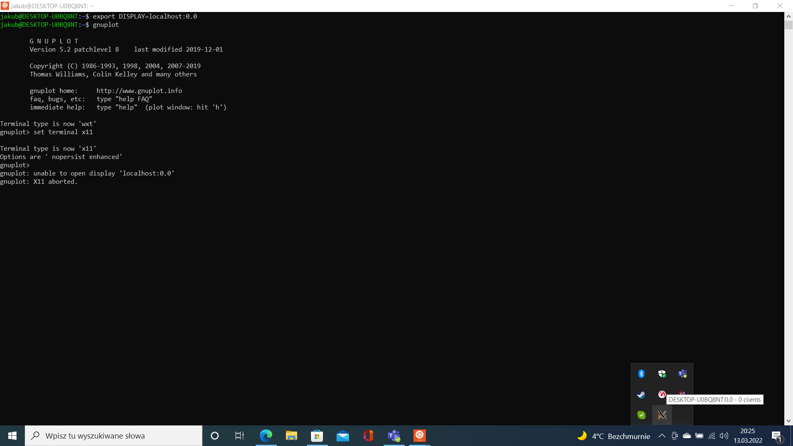Open the clock and date calendar flyout
Screen dimensions: 793x446
click(x=748, y=436)
